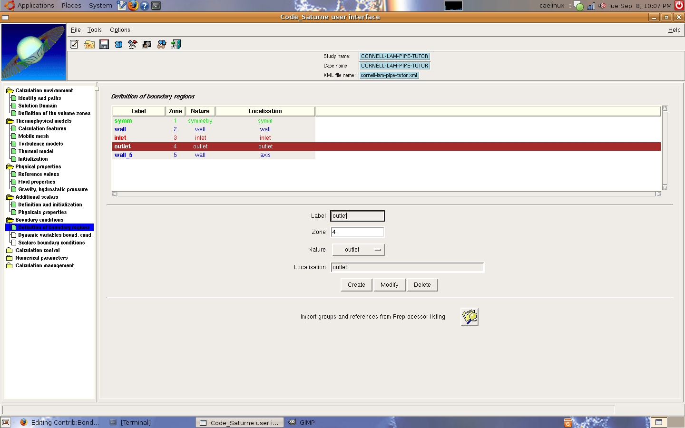Open Scalars boundary conditions tree item

(51, 243)
